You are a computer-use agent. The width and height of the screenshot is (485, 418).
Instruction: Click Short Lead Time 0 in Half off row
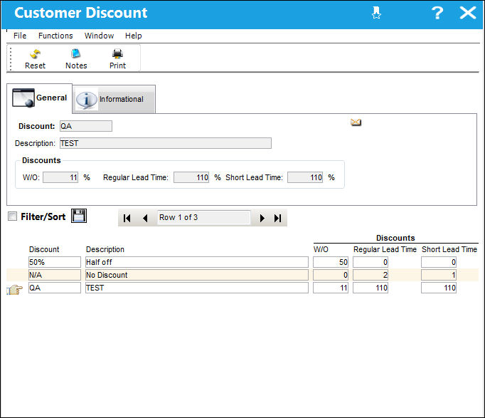point(439,262)
